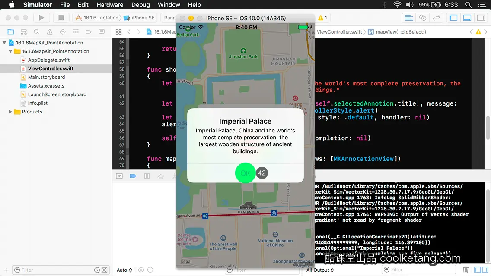Screen dimensions: 491x276
Task: Clear the console with trash icon
Action: tap(465, 270)
